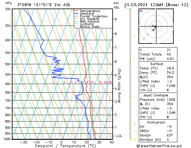Viewport: 191px width, 148px height.
Task: Click the "Dewpoint / Temperature (°C)" axis title
Action: pos(65,146)
